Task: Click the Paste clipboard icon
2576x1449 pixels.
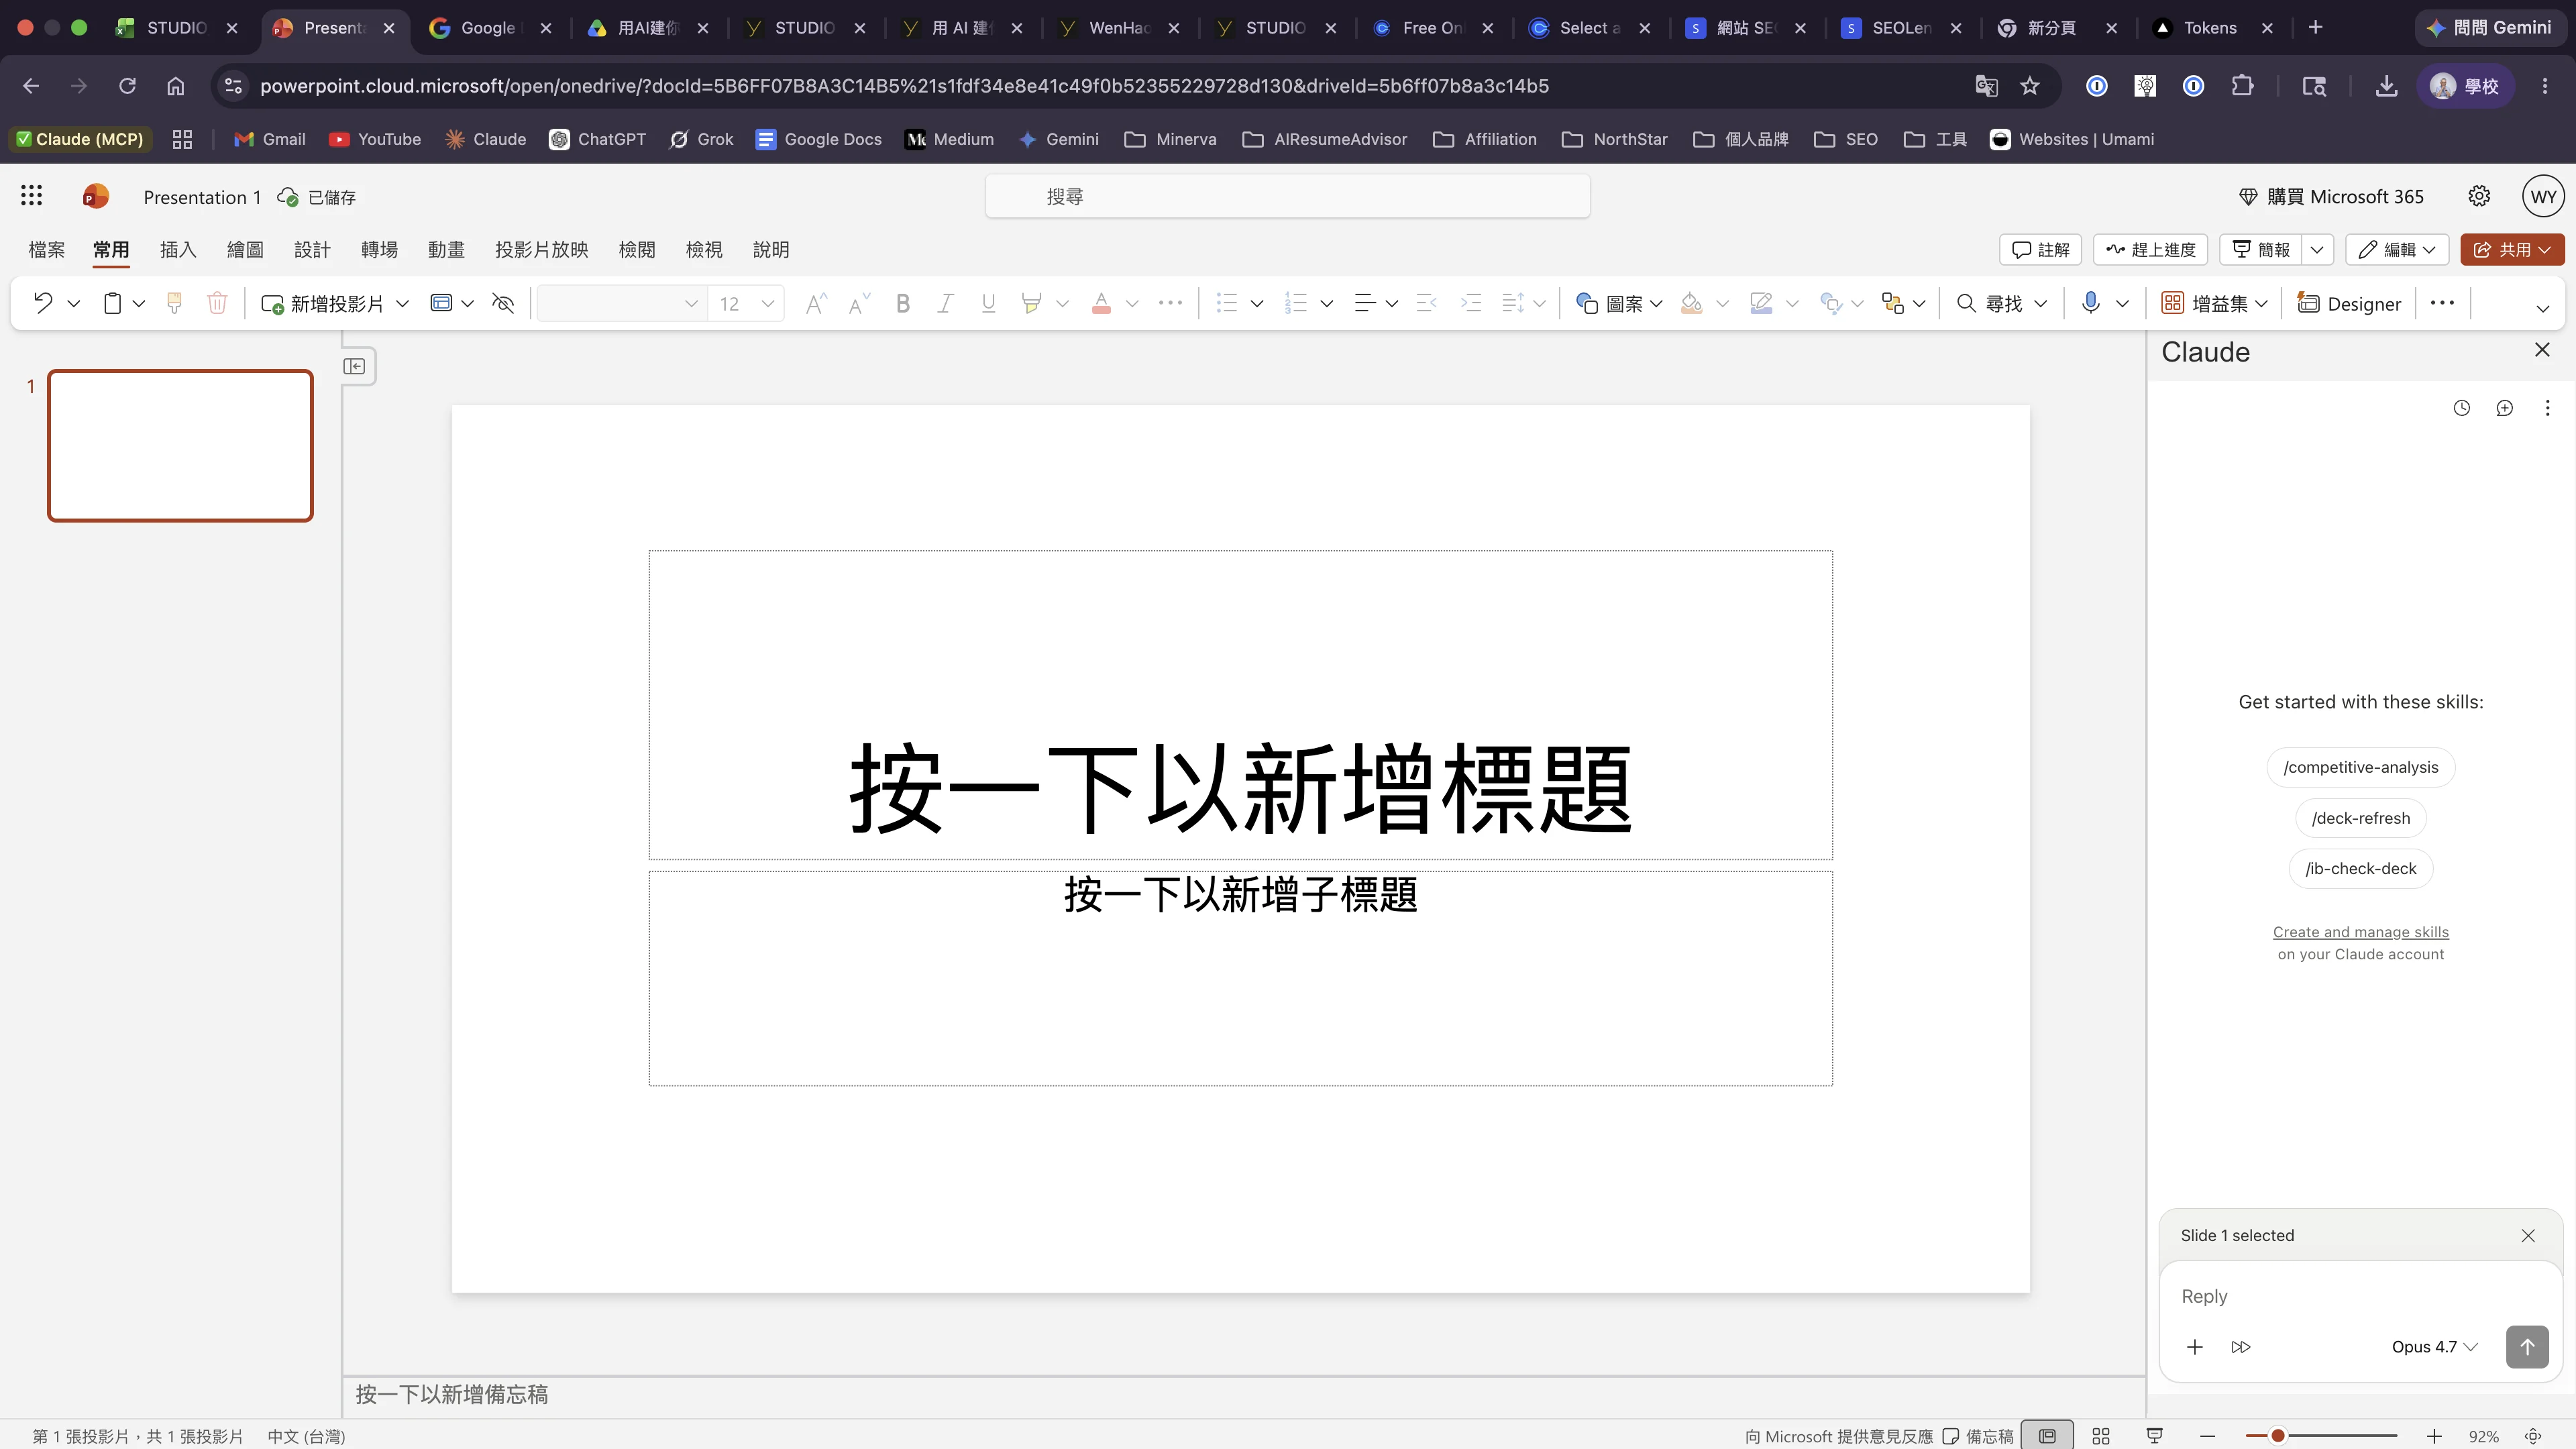Action: click(113, 303)
